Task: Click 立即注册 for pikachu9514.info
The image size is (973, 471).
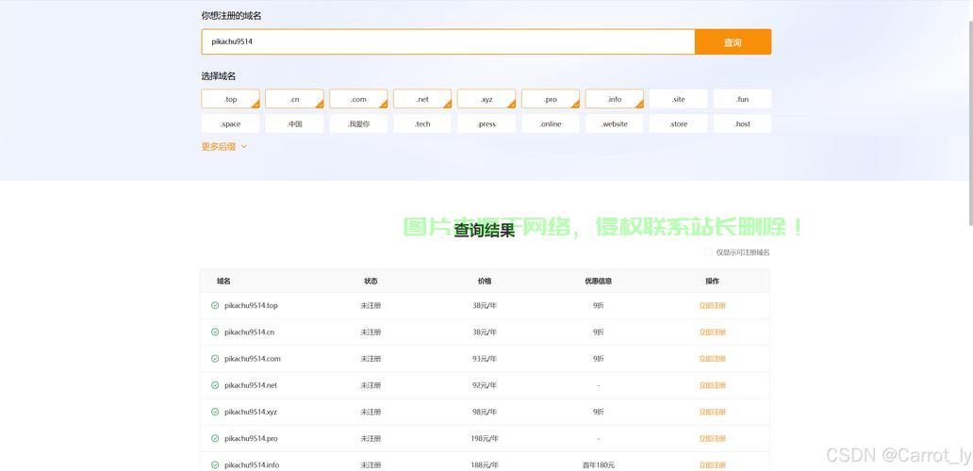Action: click(x=712, y=464)
